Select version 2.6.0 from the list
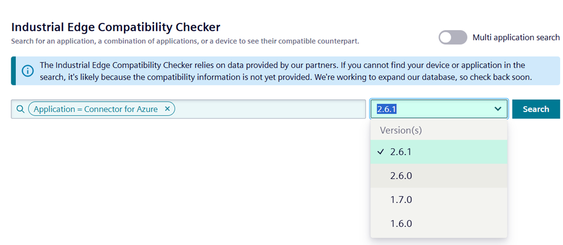 (439, 176)
